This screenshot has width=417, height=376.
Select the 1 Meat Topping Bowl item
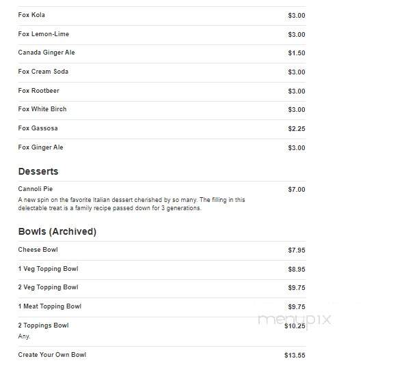(50, 306)
